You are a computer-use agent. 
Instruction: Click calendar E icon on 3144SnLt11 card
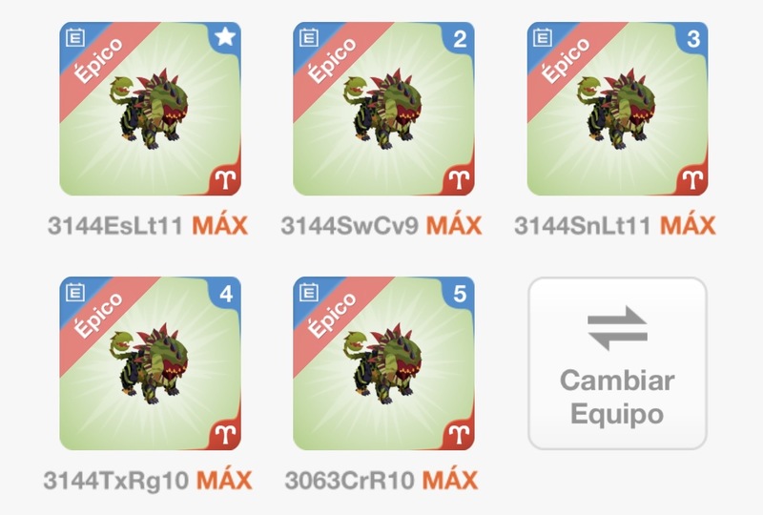point(542,37)
